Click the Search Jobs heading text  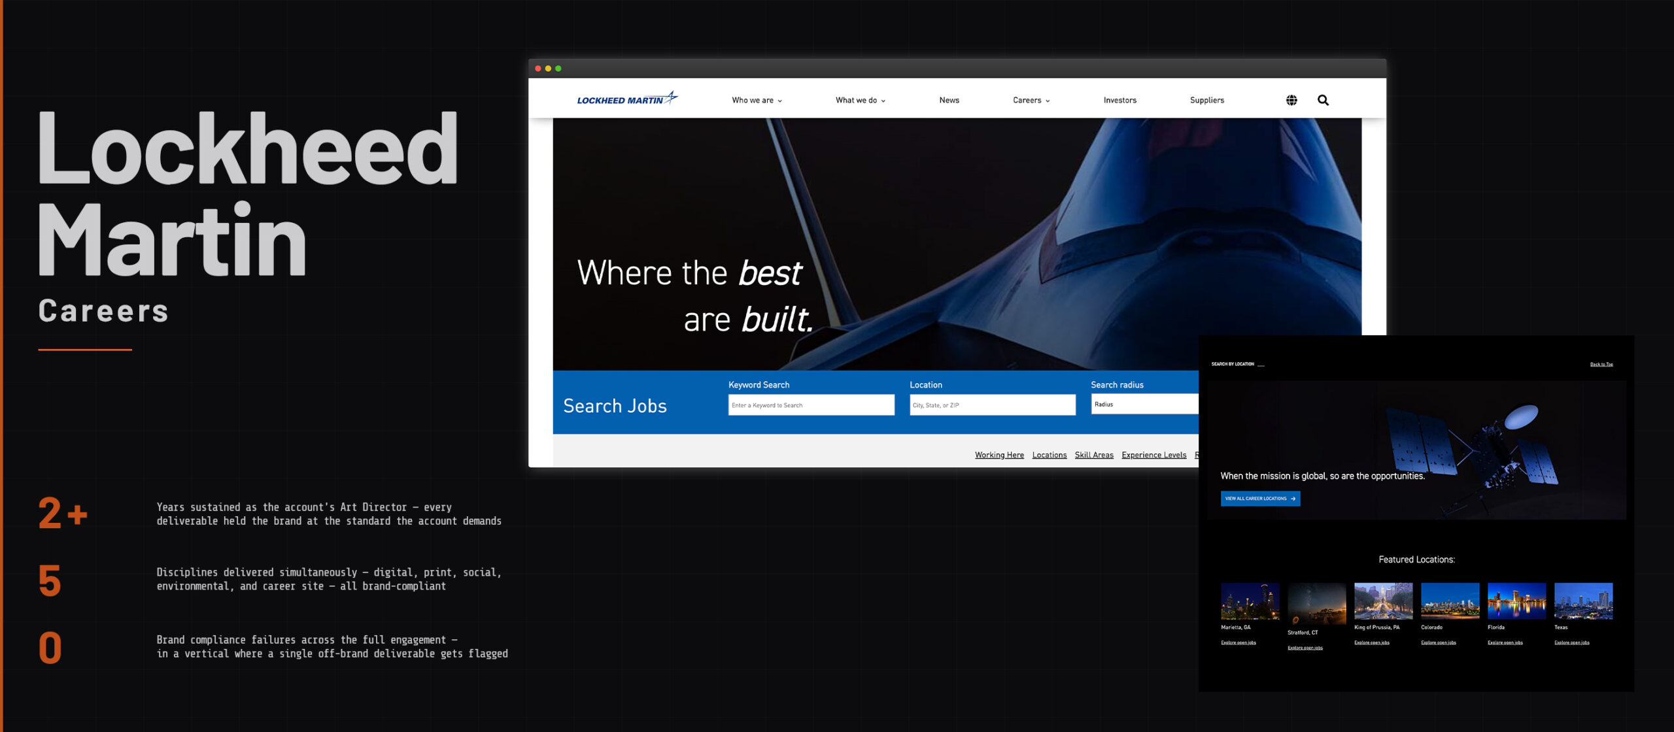pos(615,406)
